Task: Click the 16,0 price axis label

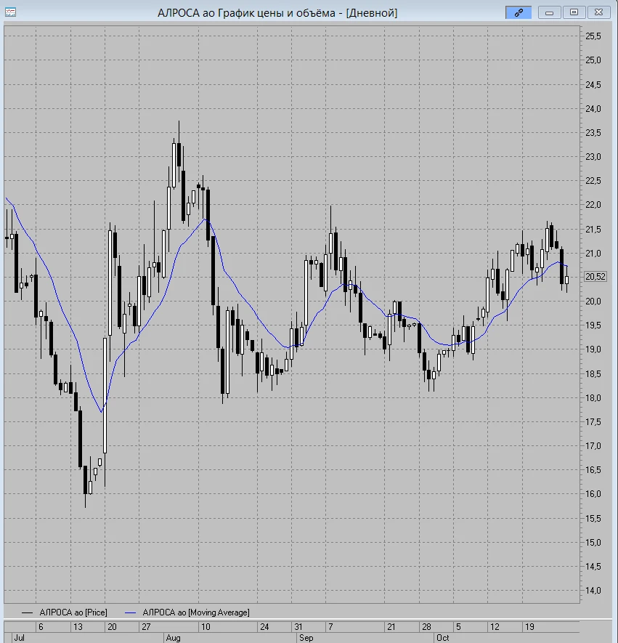Action: (x=593, y=494)
